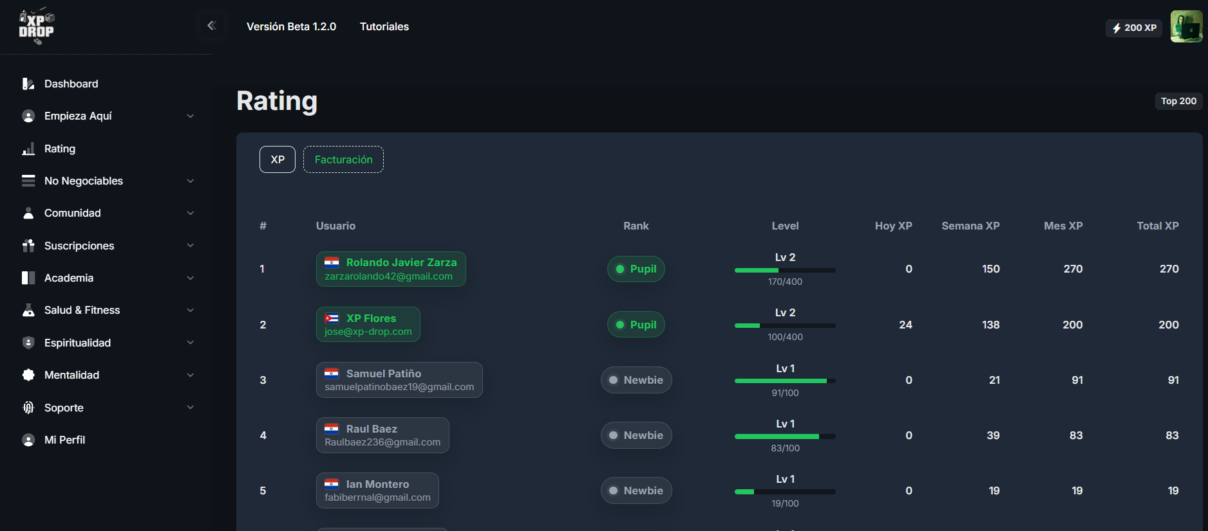The image size is (1208, 531).
Task: Select the XP ranking tab
Action: (278, 159)
